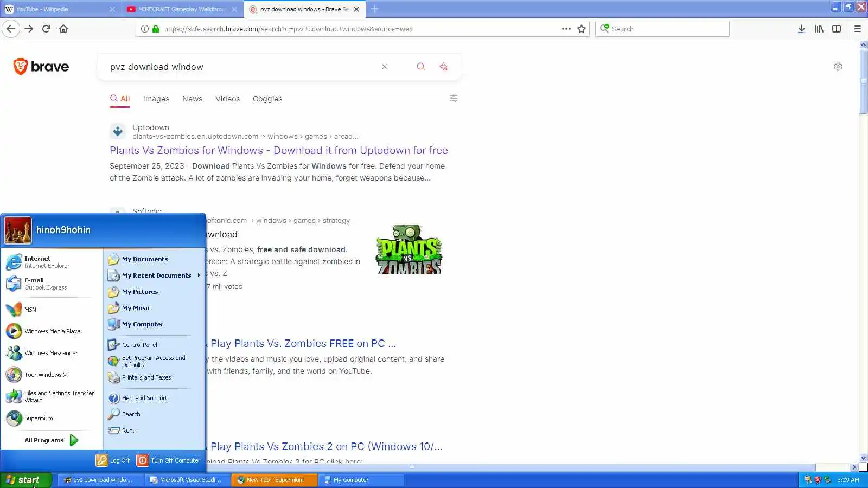Open the Brave search filter options icon
Viewport: 868px width, 488px height.
[x=454, y=98]
